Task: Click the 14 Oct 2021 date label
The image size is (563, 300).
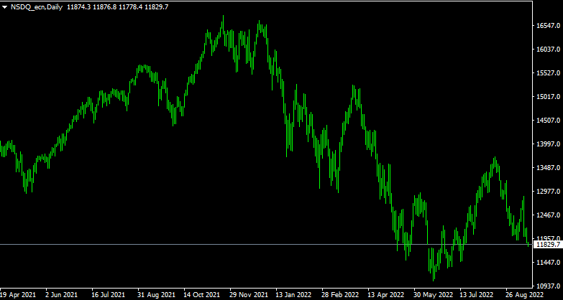Action: click(202, 295)
